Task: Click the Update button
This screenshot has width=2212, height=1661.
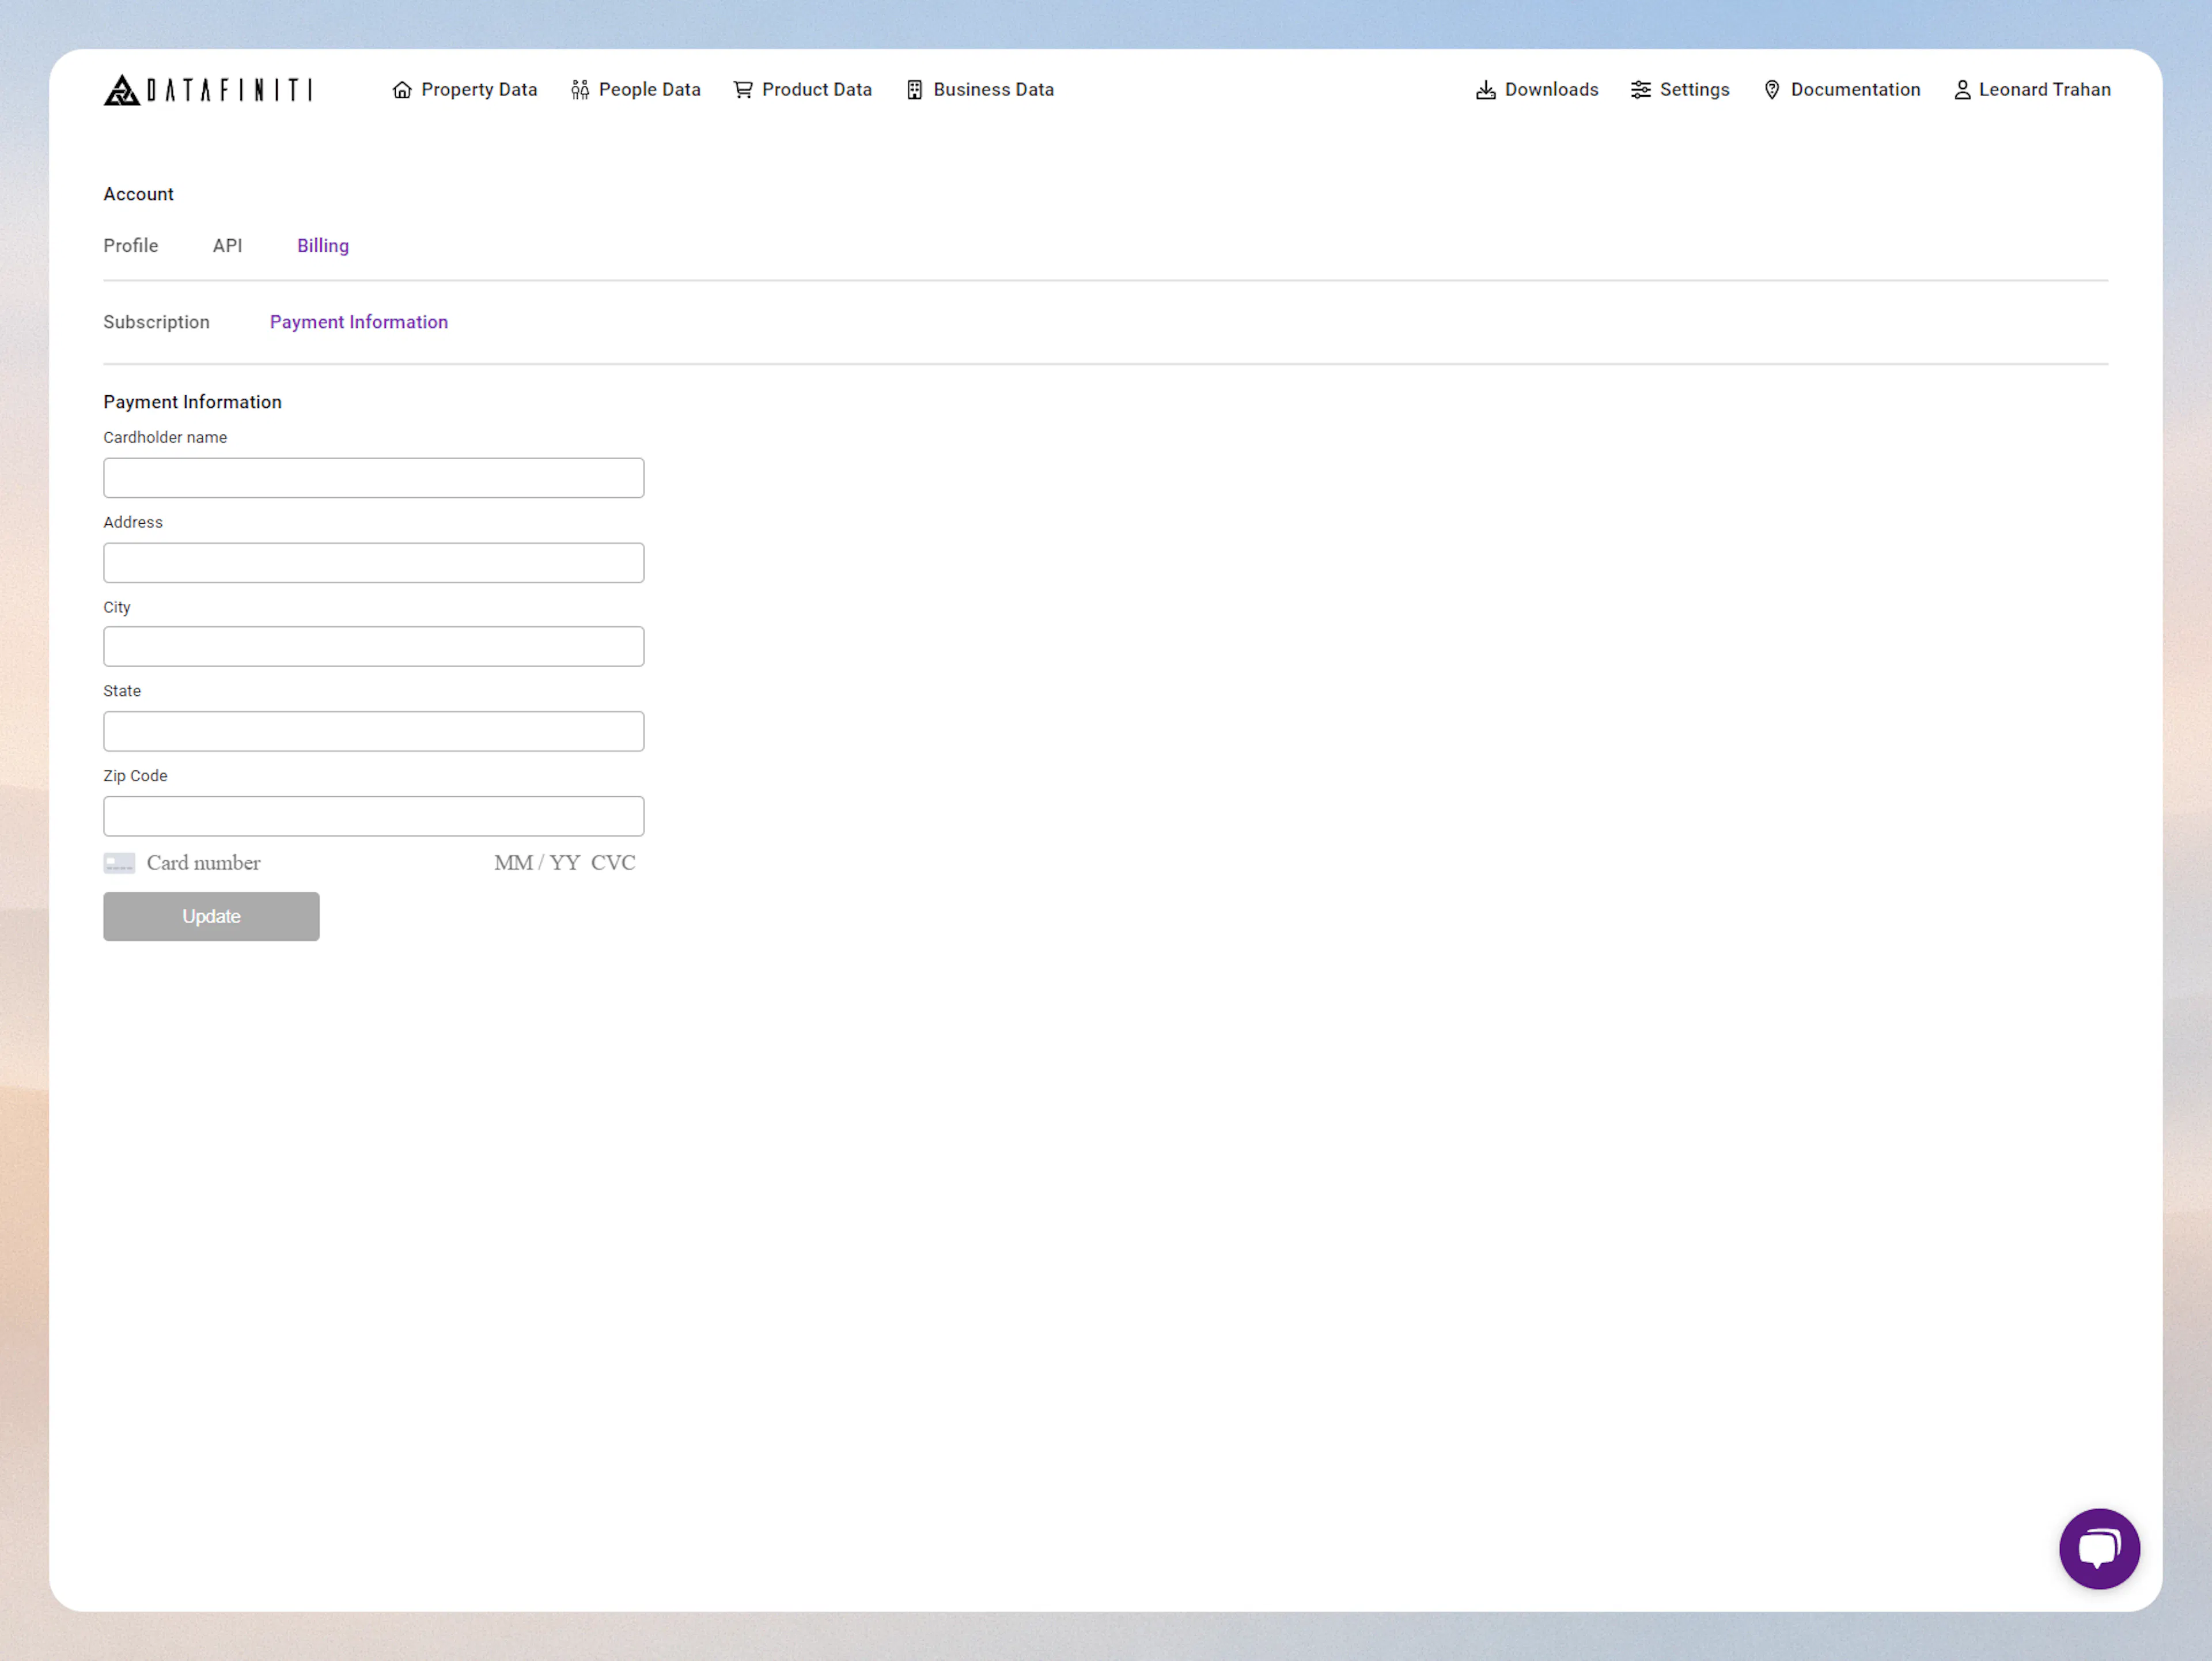Action: click(x=211, y=916)
